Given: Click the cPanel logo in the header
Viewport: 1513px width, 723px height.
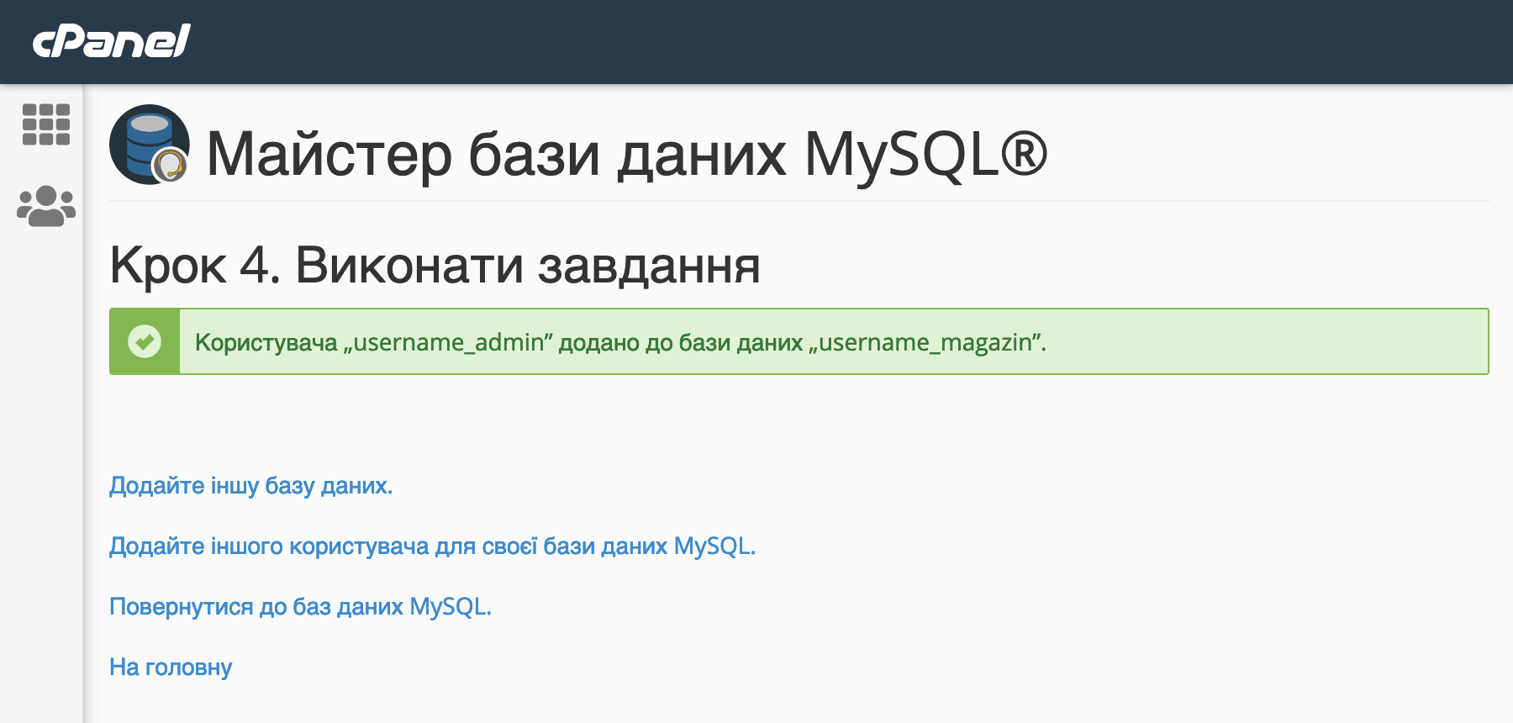Looking at the screenshot, I should tap(112, 40).
